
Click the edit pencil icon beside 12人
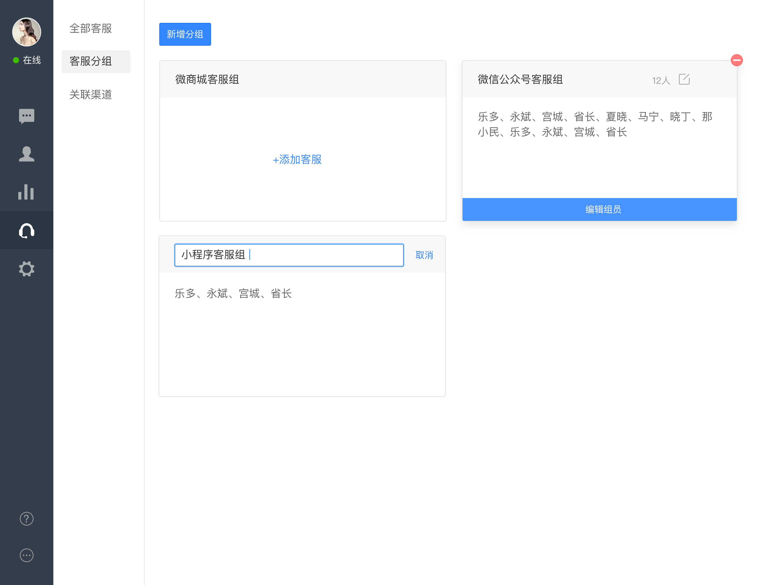point(684,79)
